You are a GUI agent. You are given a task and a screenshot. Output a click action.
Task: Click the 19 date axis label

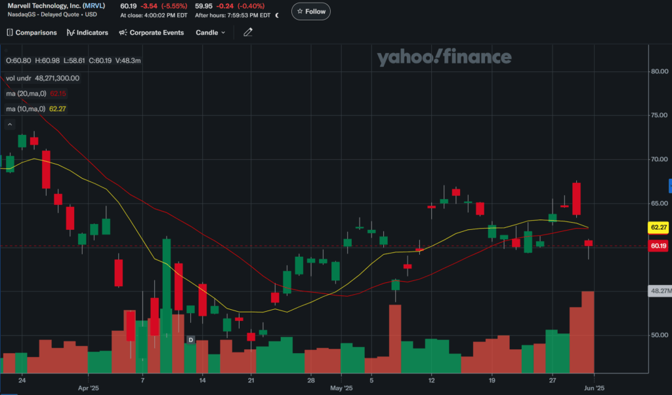click(492, 380)
